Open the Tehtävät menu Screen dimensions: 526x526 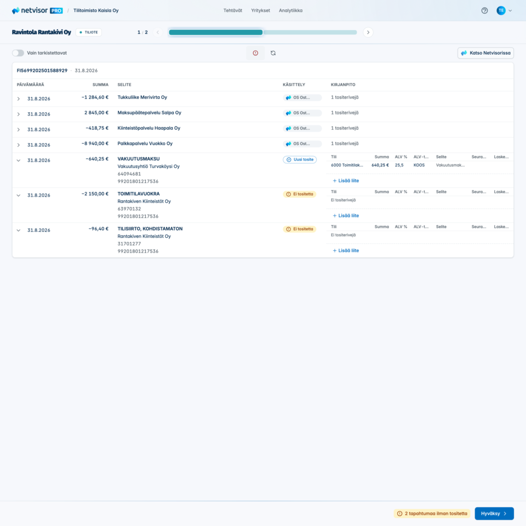233,10
